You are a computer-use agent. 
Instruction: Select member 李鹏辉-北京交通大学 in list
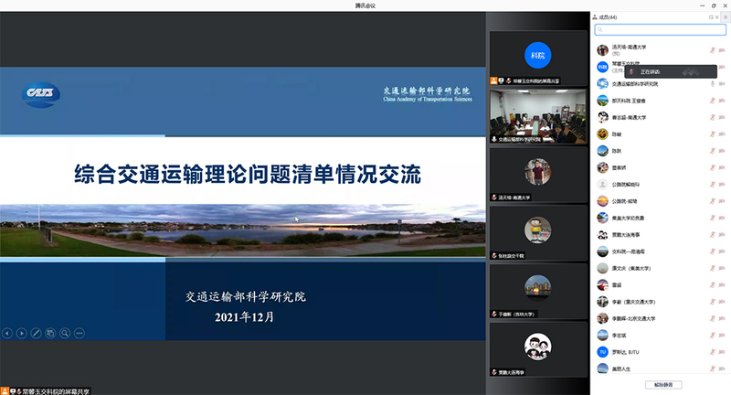tap(660, 318)
